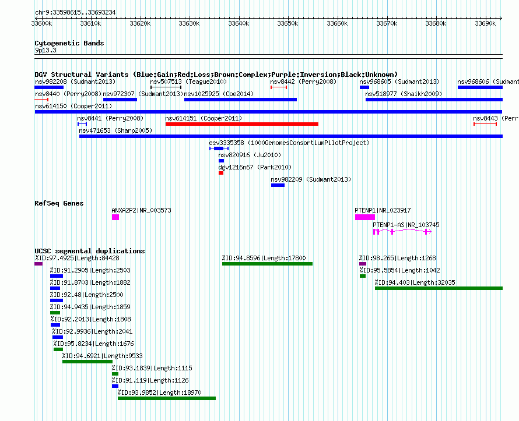Select %ID:93.1839|Length:1115 duplication label

[152, 368]
